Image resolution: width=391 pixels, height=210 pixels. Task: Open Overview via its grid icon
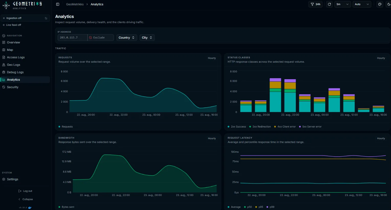[x=4, y=42]
